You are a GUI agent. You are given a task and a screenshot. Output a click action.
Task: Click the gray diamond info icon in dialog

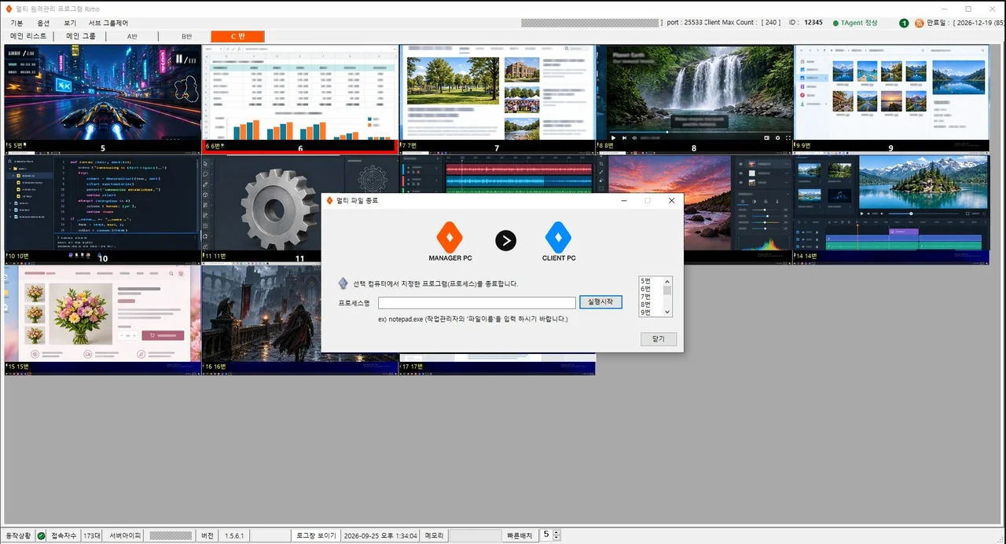tap(343, 283)
